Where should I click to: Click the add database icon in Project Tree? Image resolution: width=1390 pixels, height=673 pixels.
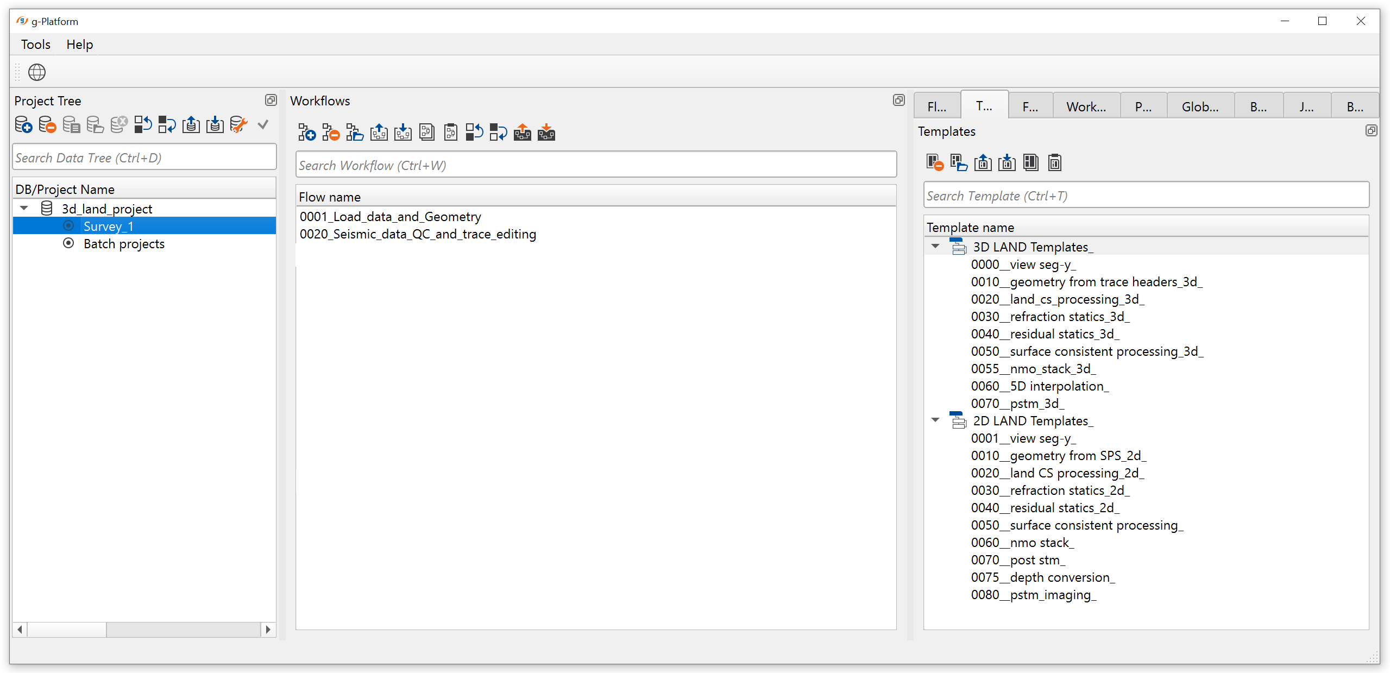pos(23,125)
